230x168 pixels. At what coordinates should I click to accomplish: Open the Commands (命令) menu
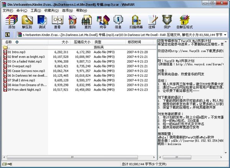pos(22,11)
